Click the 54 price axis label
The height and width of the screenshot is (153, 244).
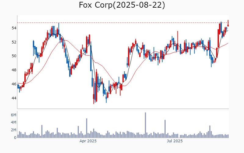tap(14, 28)
